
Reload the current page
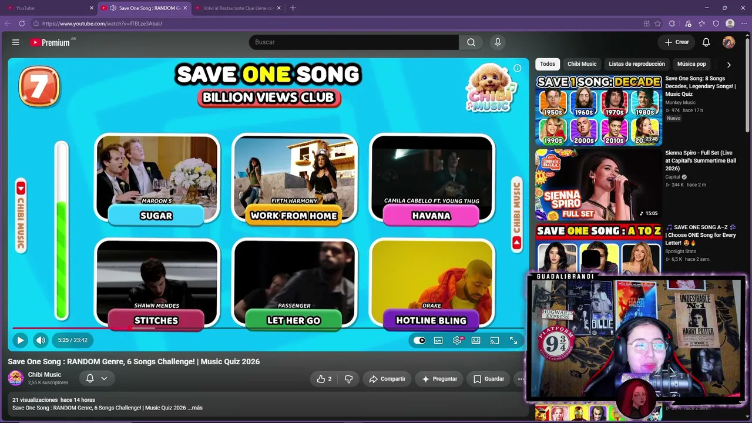click(22, 23)
